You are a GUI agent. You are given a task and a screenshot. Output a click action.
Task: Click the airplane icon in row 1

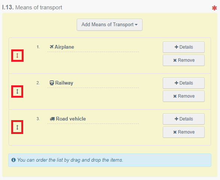(x=52, y=47)
